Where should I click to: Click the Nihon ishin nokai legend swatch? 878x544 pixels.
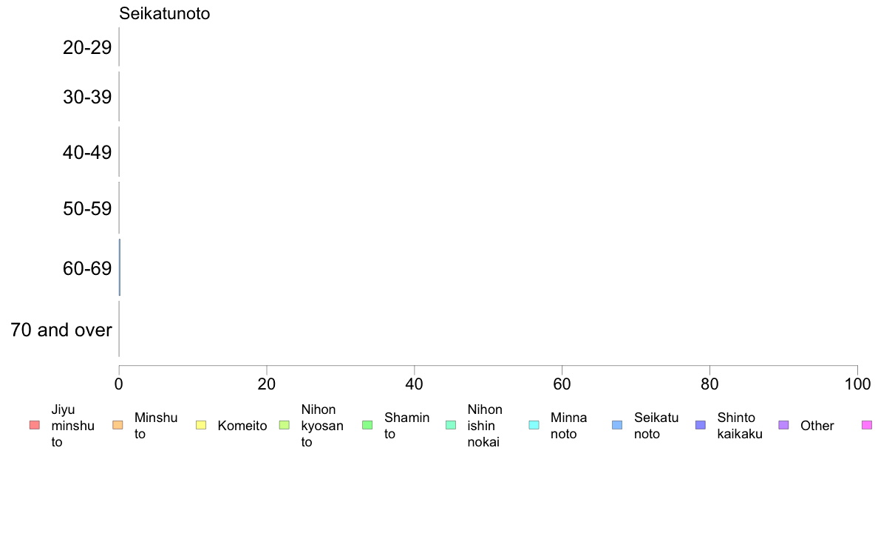(451, 425)
